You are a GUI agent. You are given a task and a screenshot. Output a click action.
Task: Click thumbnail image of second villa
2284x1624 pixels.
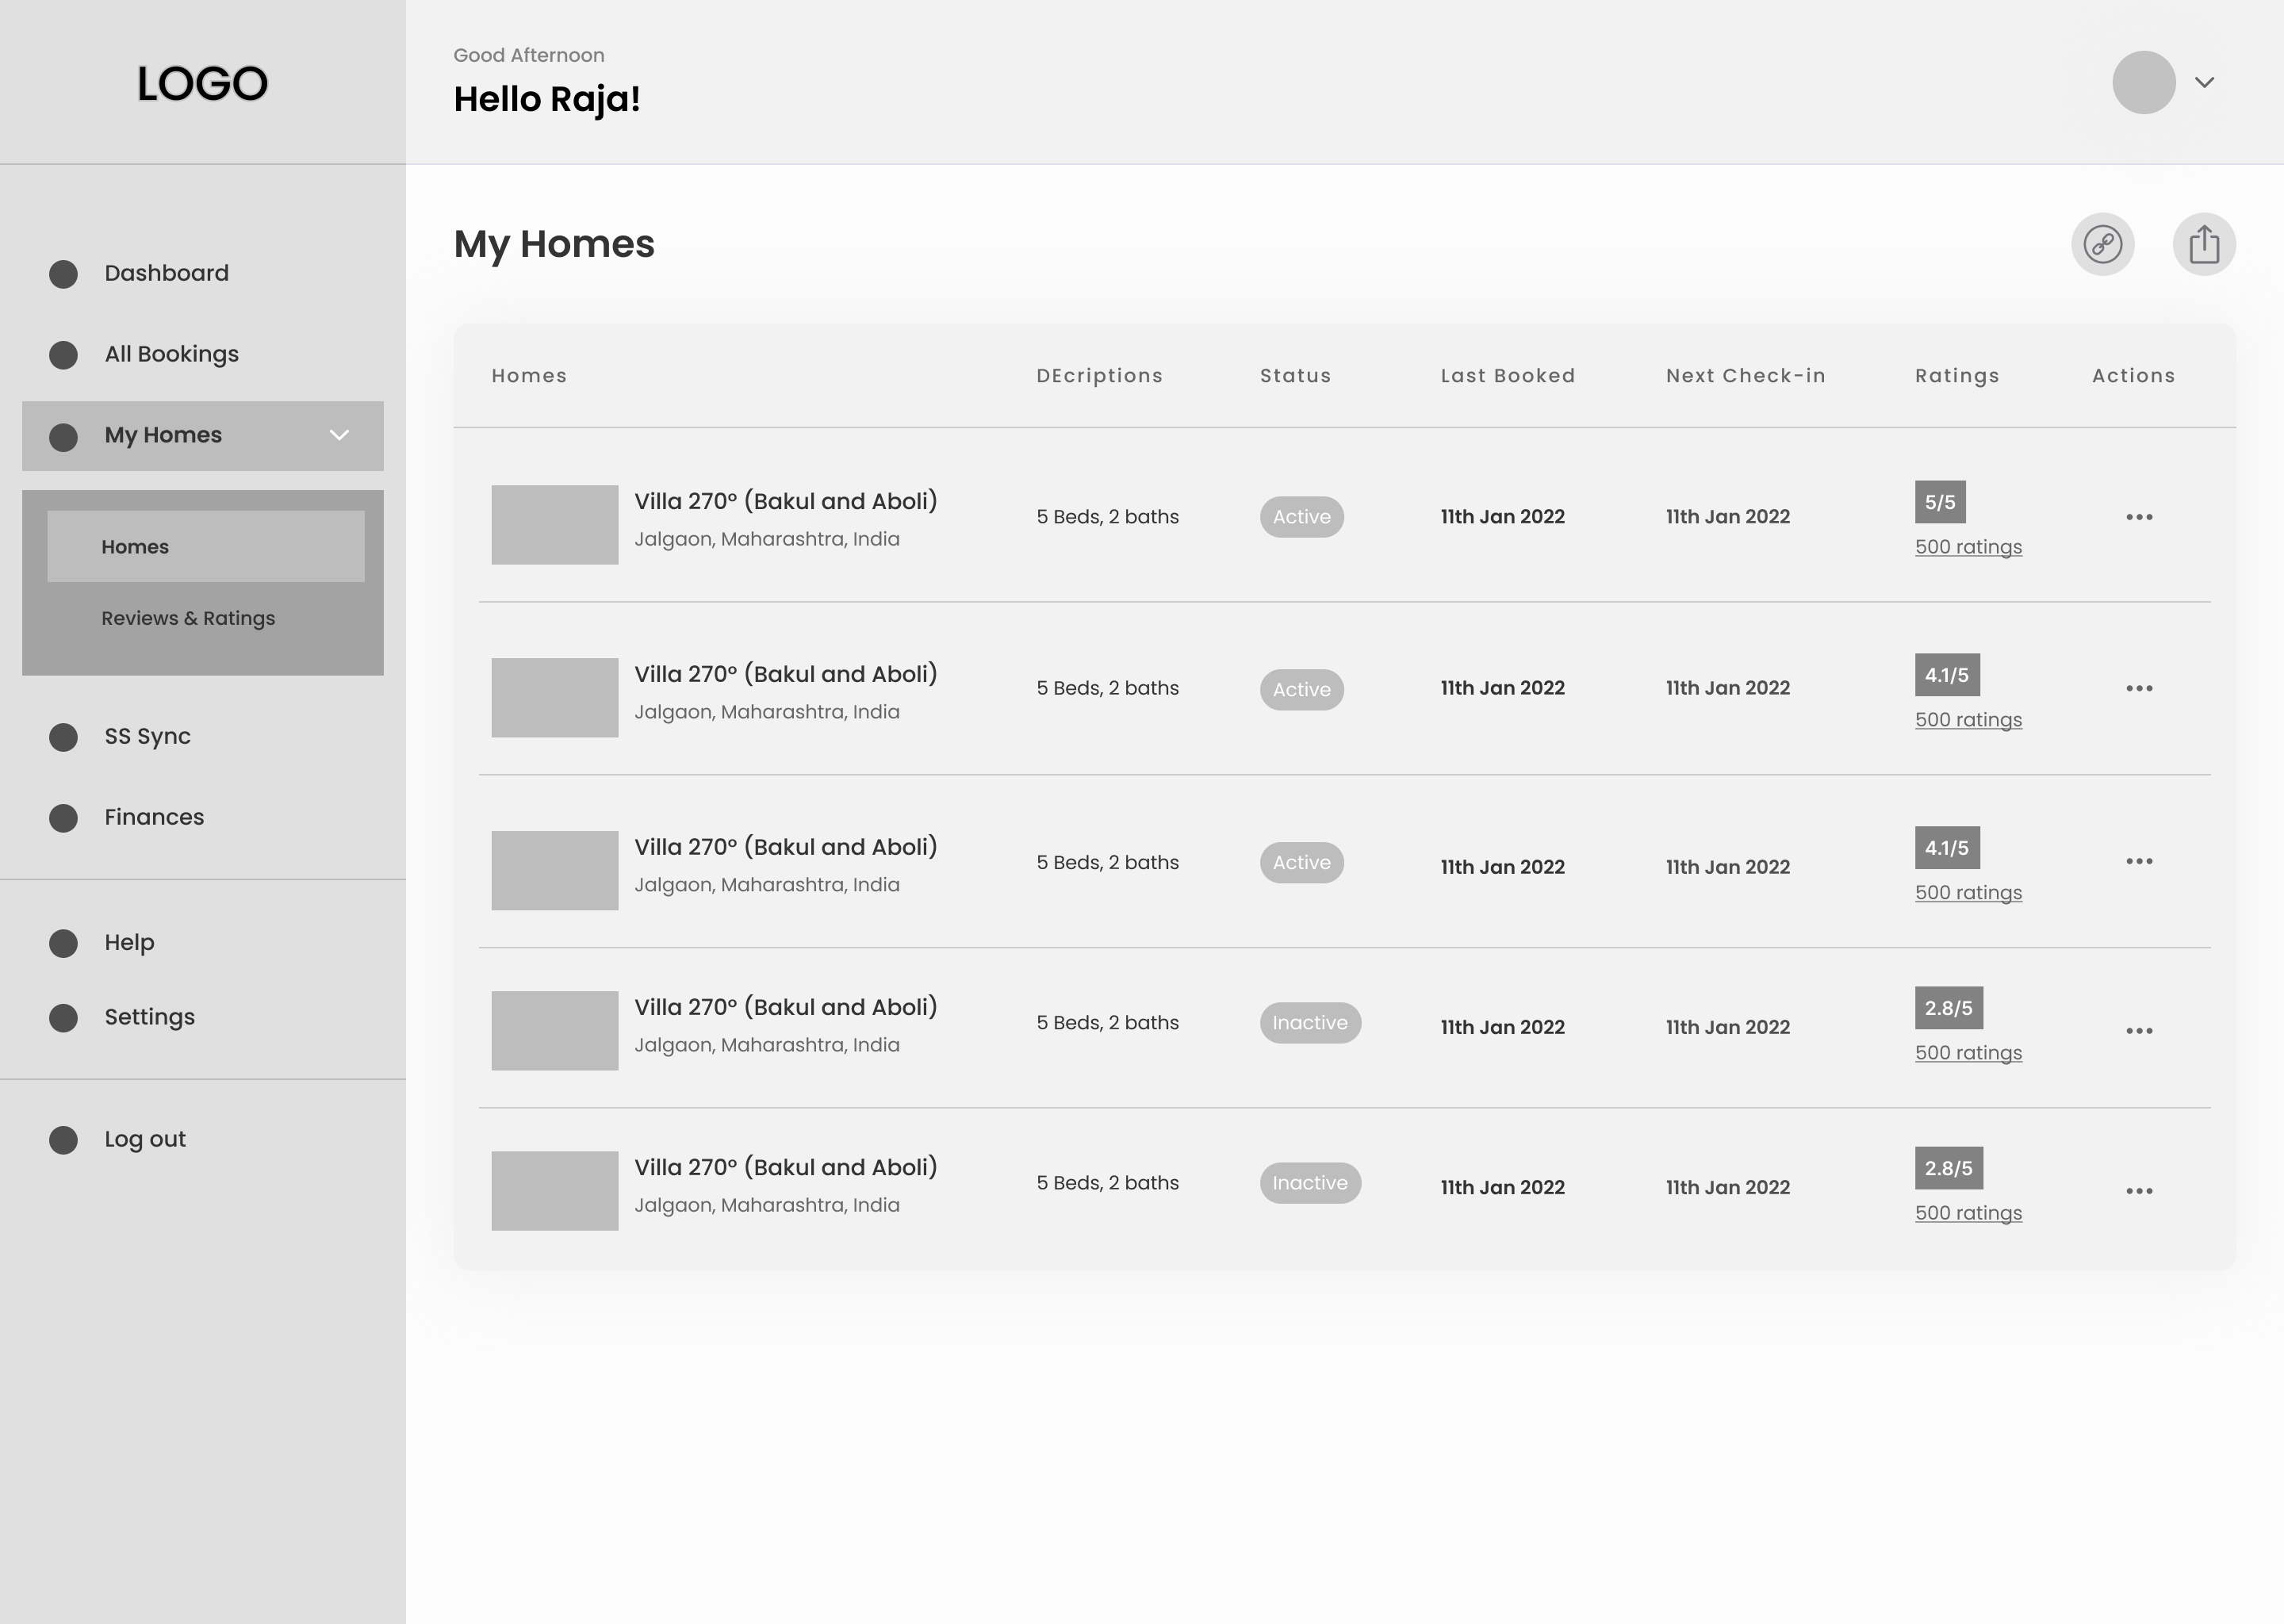pyautogui.click(x=554, y=697)
